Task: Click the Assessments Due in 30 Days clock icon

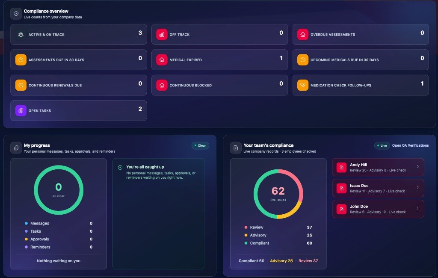Action: point(21,60)
